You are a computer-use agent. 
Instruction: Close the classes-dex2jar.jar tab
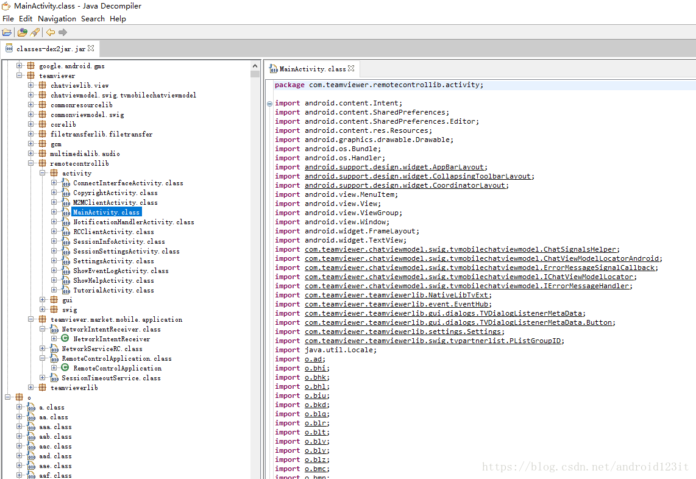(91, 48)
